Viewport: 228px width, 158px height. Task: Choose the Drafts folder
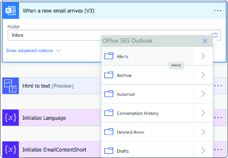click(x=147, y=150)
